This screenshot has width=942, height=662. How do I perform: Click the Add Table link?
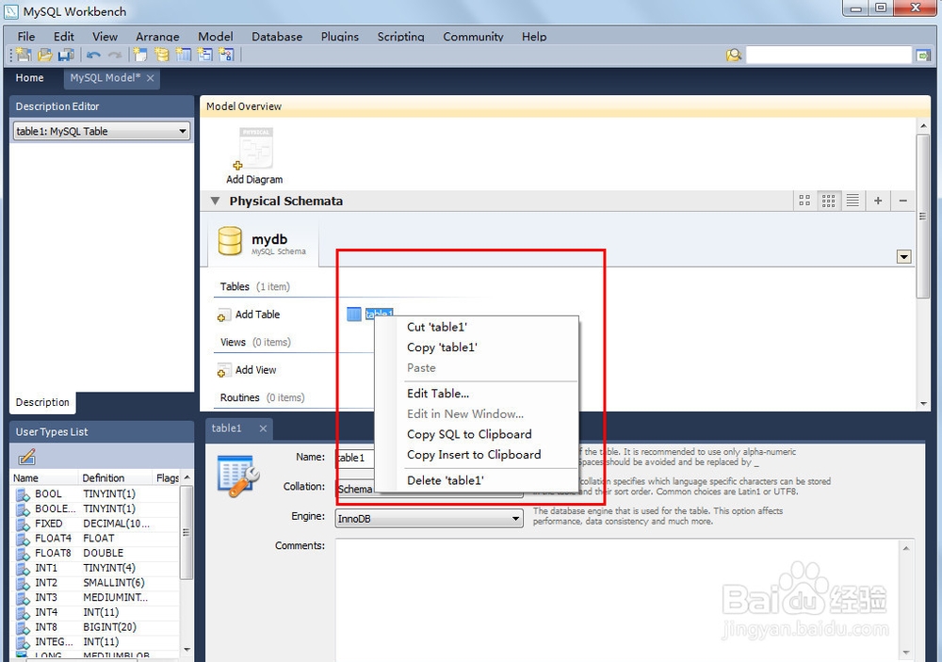[x=258, y=315]
